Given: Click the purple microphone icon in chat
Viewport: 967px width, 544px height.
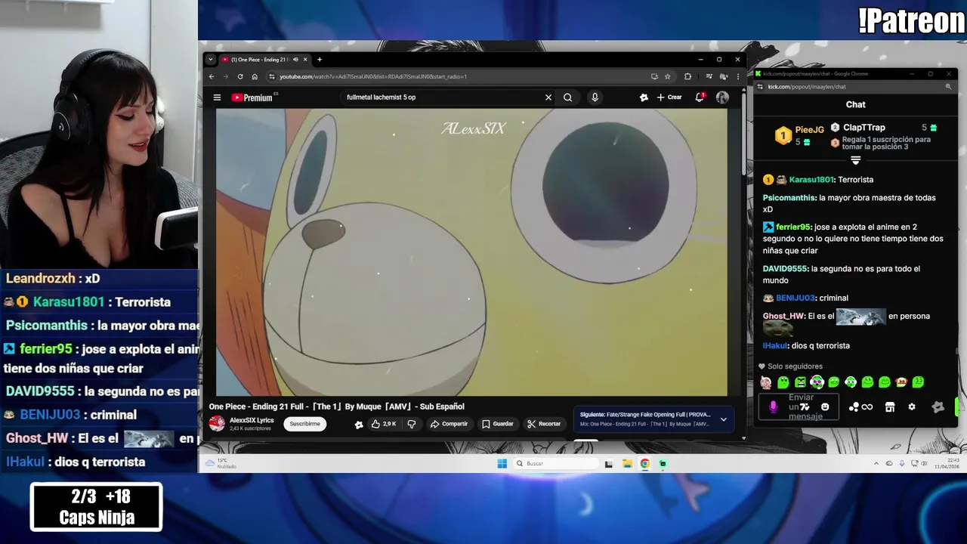Looking at the screenshot, I should pos(773,406).
